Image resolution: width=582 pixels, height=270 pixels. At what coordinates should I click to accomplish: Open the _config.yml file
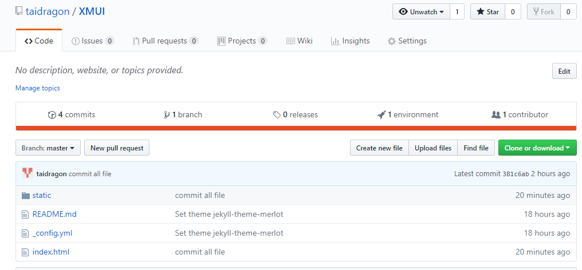tap(52, 233)
